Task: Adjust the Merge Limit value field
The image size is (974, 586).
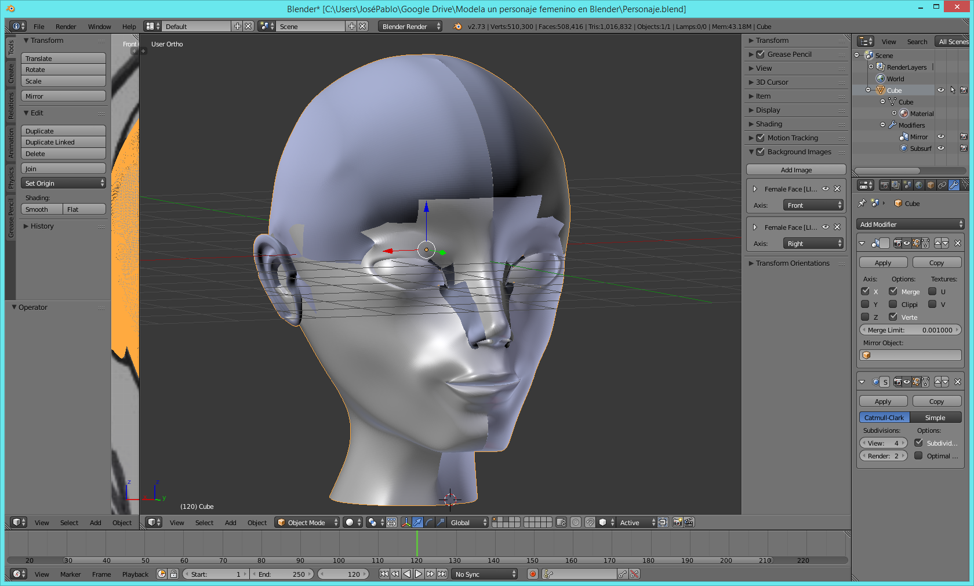Action: pyautogui.click(x=910, y=330)
